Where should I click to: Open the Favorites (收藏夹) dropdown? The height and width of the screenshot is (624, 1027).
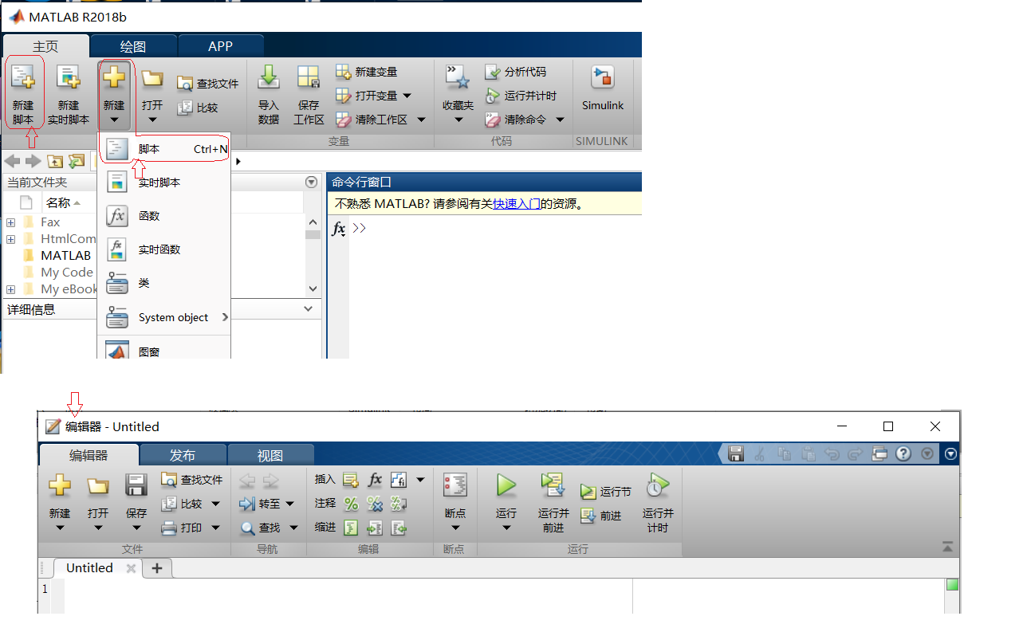(x=458, y=121)
